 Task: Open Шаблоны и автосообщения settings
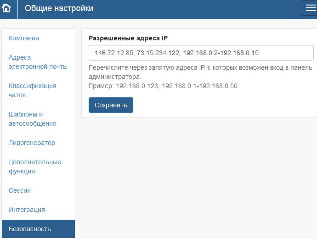pos(32,119)
